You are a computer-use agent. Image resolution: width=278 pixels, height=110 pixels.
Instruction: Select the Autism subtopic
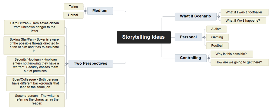pyautogui.click(x=216, y=29)
